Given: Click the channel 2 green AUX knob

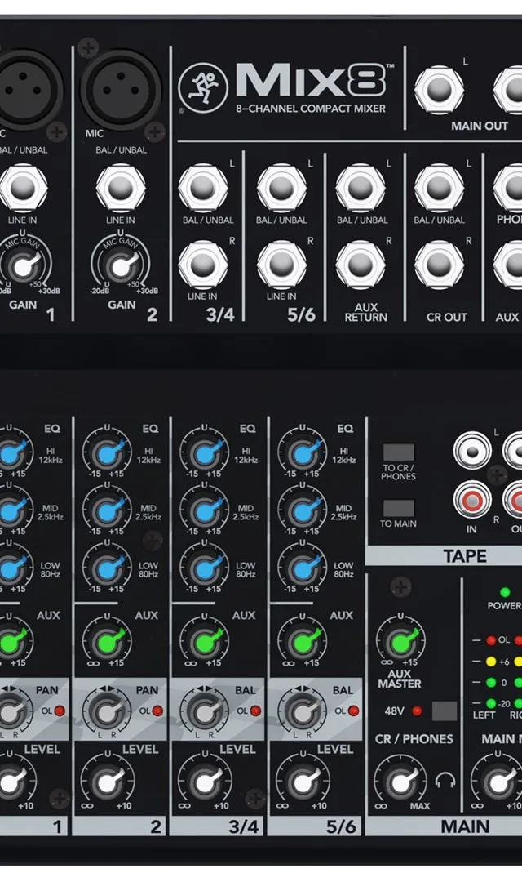Looking at the screenshot, I should pyautogui.click(x=107, y=641).
